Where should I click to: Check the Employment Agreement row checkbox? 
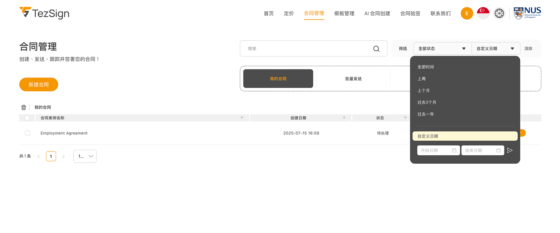click(28, 133)
